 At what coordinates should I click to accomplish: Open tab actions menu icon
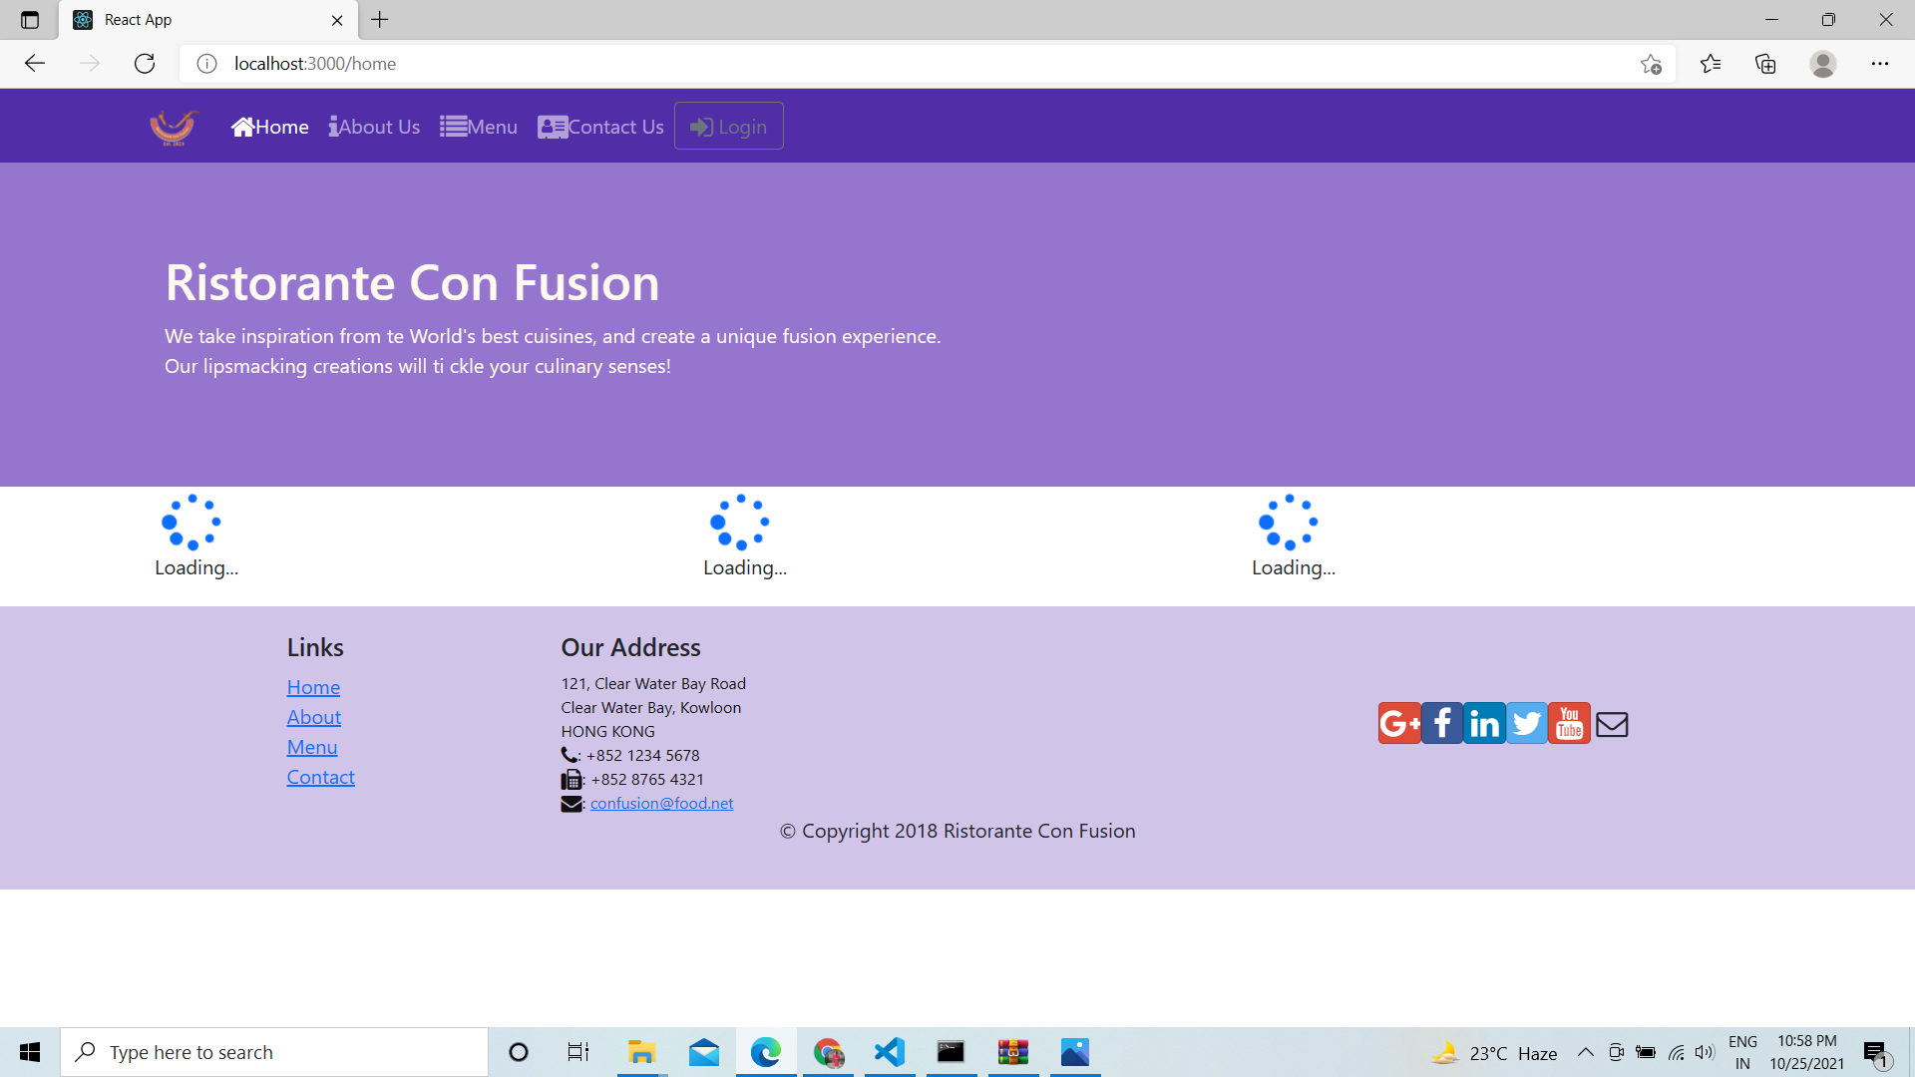[x=30, y=20]
